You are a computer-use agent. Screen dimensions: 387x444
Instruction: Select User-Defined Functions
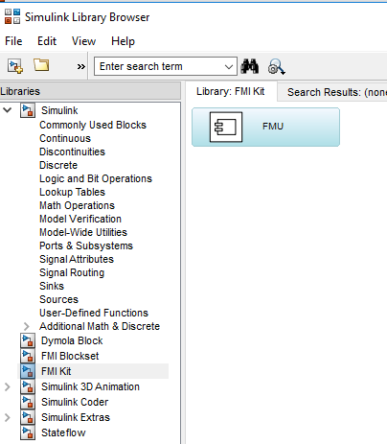click(x=94, y=313)
